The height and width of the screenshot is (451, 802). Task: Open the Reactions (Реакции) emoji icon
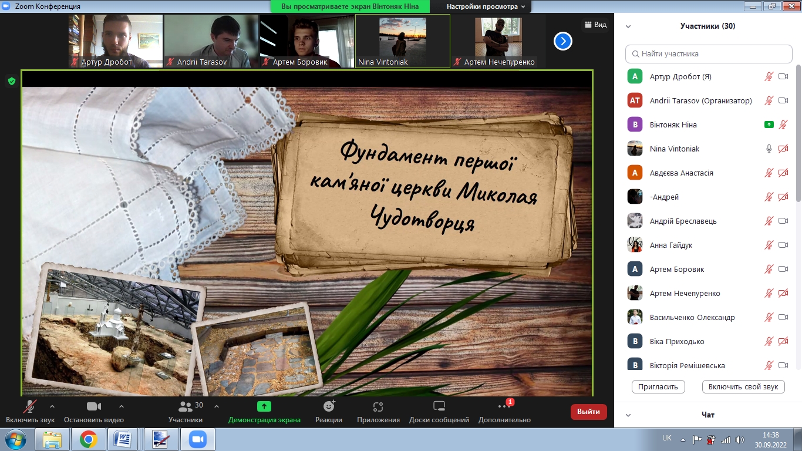click(x=329, y=406)
